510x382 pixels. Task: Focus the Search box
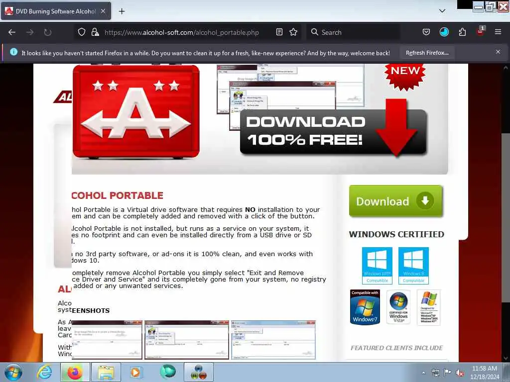coord(353,32)
